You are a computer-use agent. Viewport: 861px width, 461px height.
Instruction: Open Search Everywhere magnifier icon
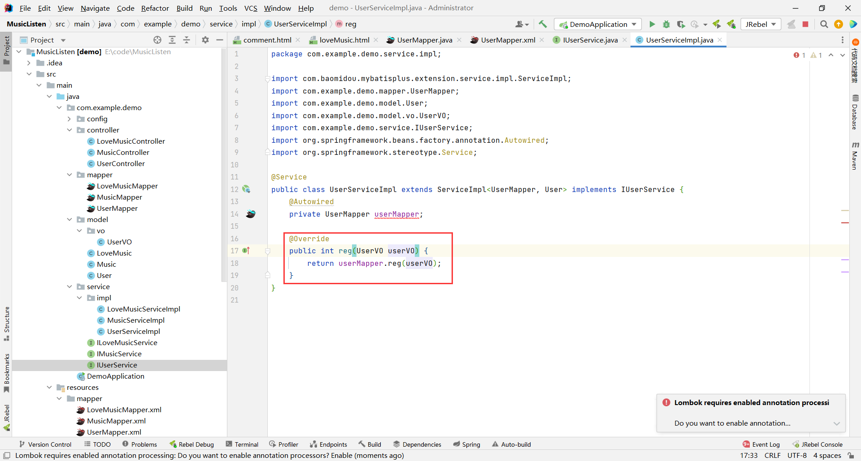tap(824, 24)
